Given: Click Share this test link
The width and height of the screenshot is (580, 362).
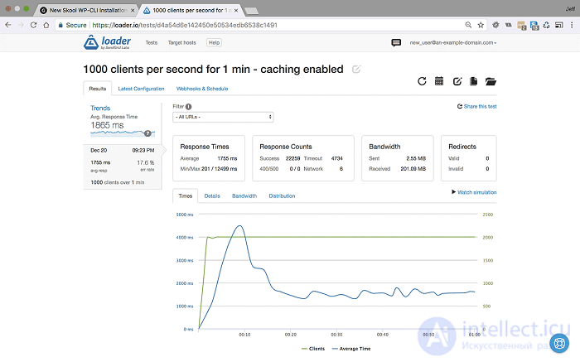Looking at the screenshot, I should tap(476, 106).
